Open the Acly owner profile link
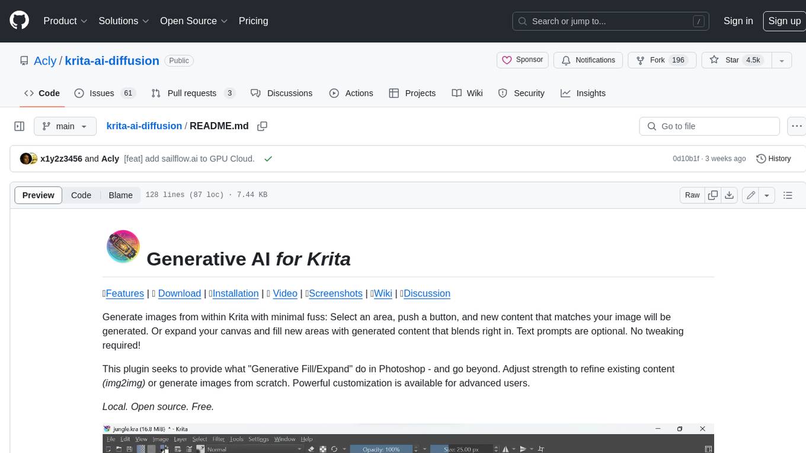This screenshot has height=453, width=806. coord(45,60)
